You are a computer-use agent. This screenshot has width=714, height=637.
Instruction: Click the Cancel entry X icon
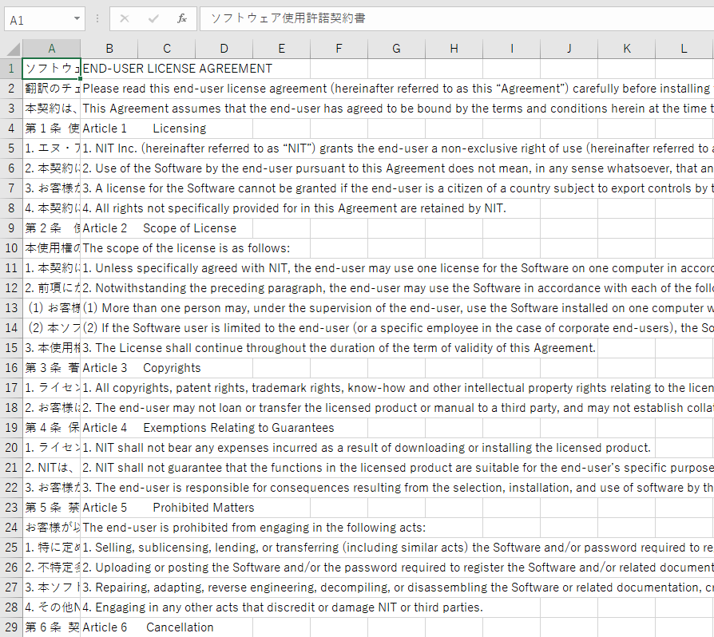[125, 18]
